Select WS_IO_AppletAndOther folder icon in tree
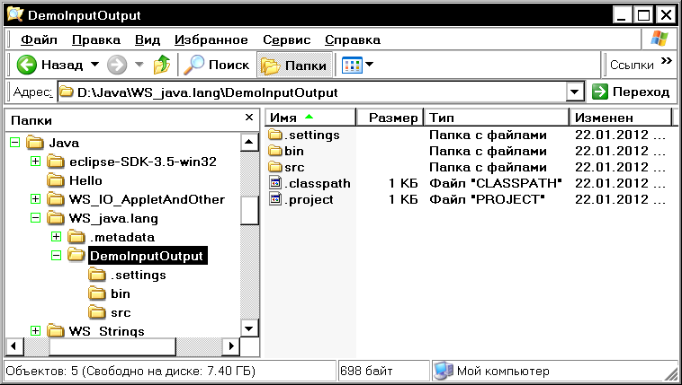The width and height of the screenshot is (682, 385). click(x=55, y=199)
